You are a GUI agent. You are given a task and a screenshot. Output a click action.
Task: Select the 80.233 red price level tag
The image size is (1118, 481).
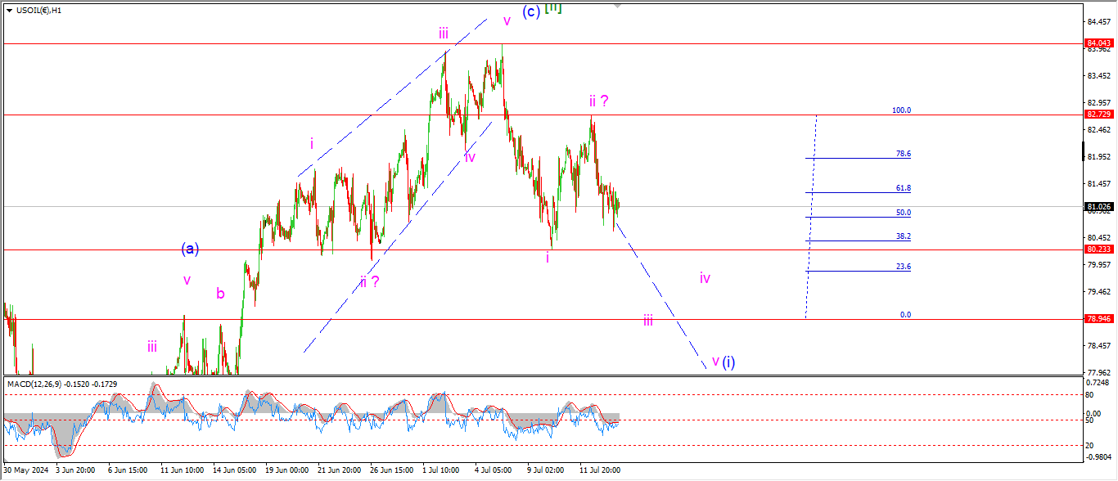[1098, 249]
